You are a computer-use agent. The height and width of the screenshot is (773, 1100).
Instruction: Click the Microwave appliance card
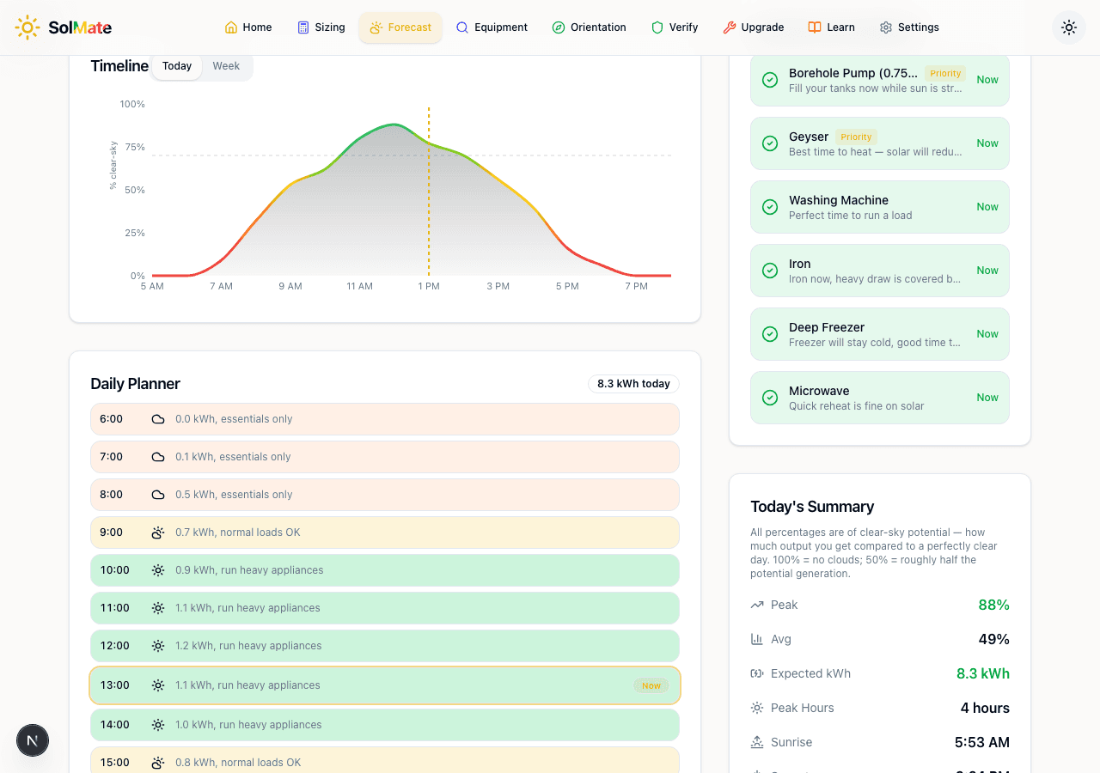pos(879,398)
